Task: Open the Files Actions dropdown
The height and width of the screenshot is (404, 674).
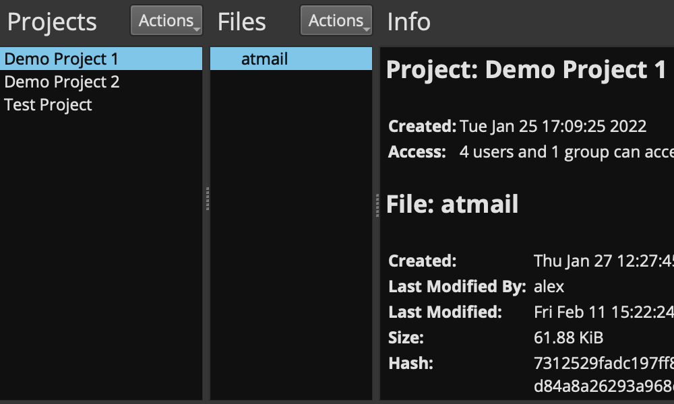Action: point(336,21)
